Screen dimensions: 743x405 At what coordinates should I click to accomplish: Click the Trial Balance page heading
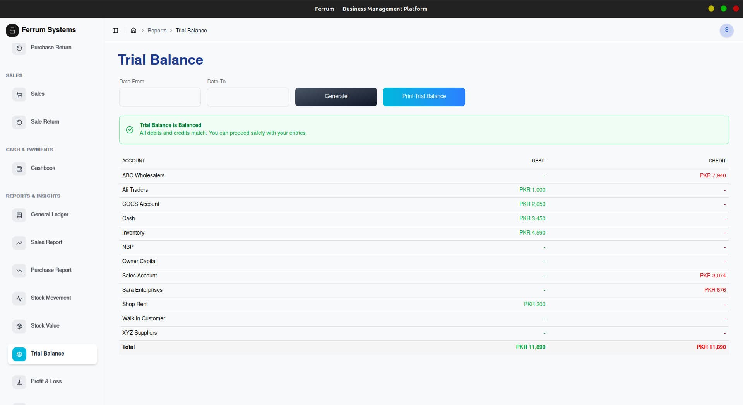pos(160,60)
